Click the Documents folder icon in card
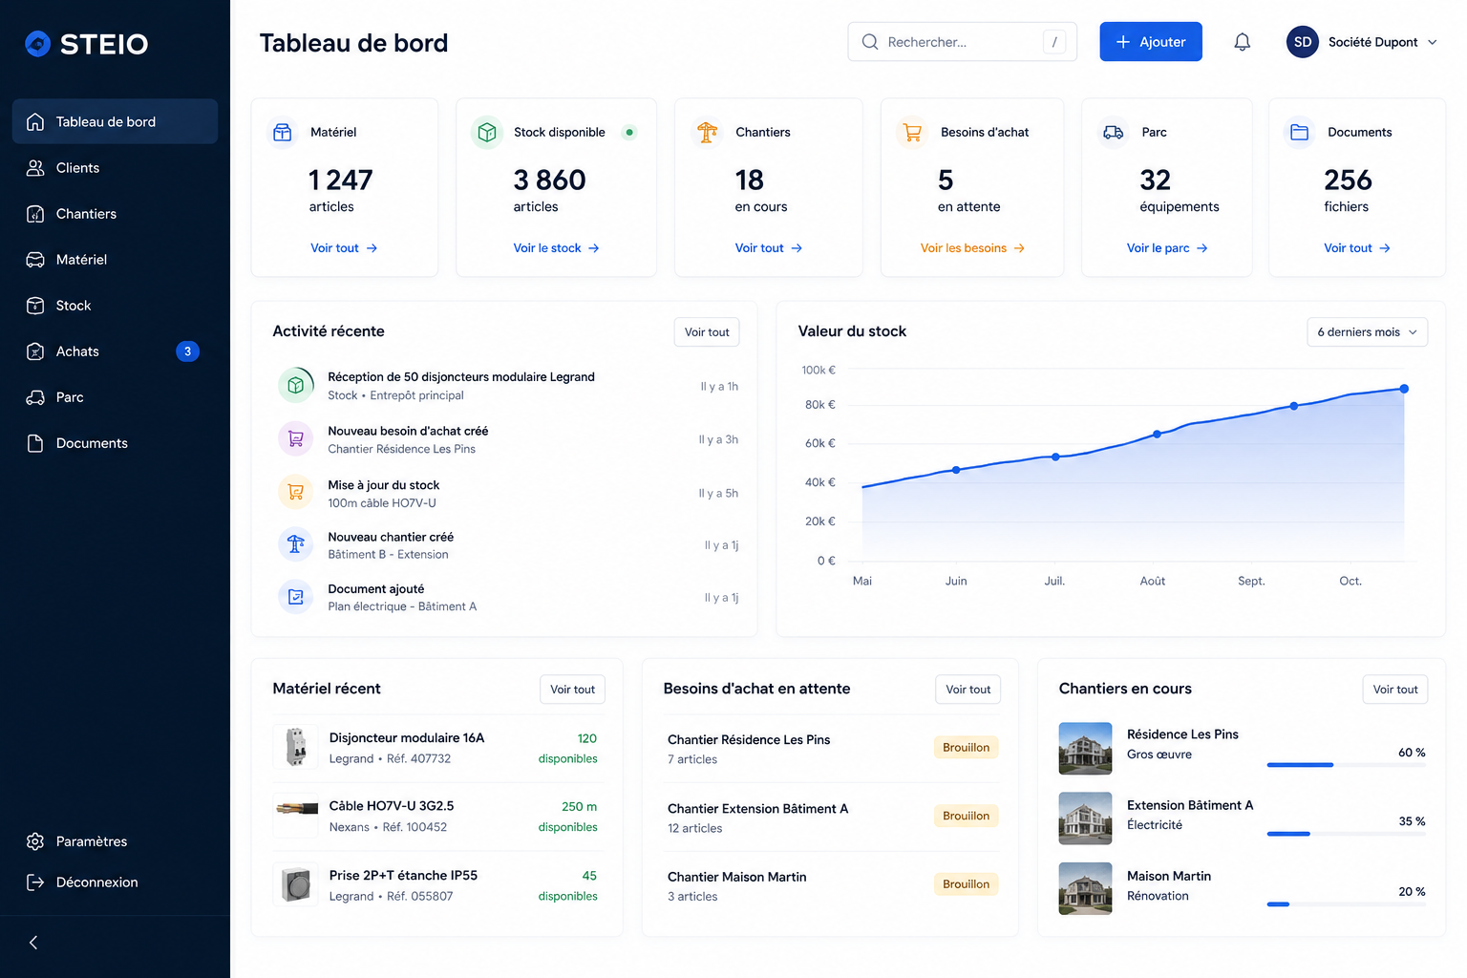 click(1300, 132)
